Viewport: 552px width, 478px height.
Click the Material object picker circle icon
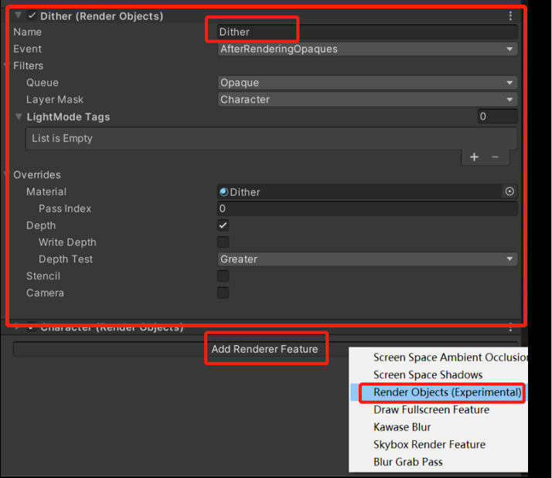509,192
